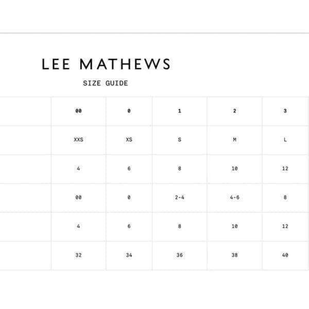This screenshot has height=309, width=309.
Task: Click the 40 size cell
Action: pos(285,255)
